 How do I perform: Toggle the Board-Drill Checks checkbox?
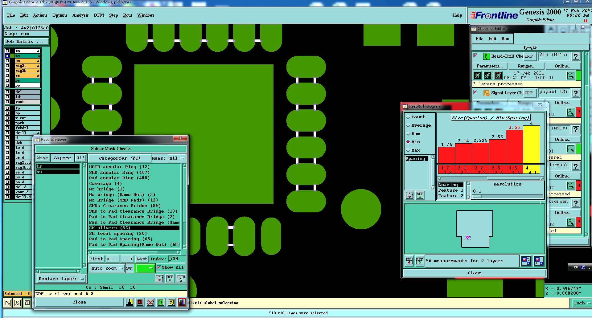click(x=475, y=55)
